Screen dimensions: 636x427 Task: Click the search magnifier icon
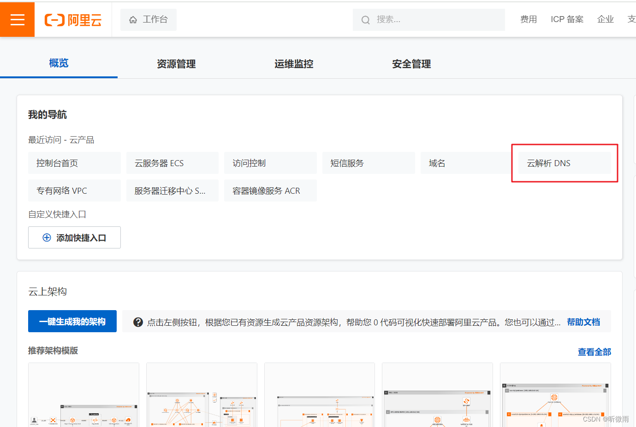365,20
